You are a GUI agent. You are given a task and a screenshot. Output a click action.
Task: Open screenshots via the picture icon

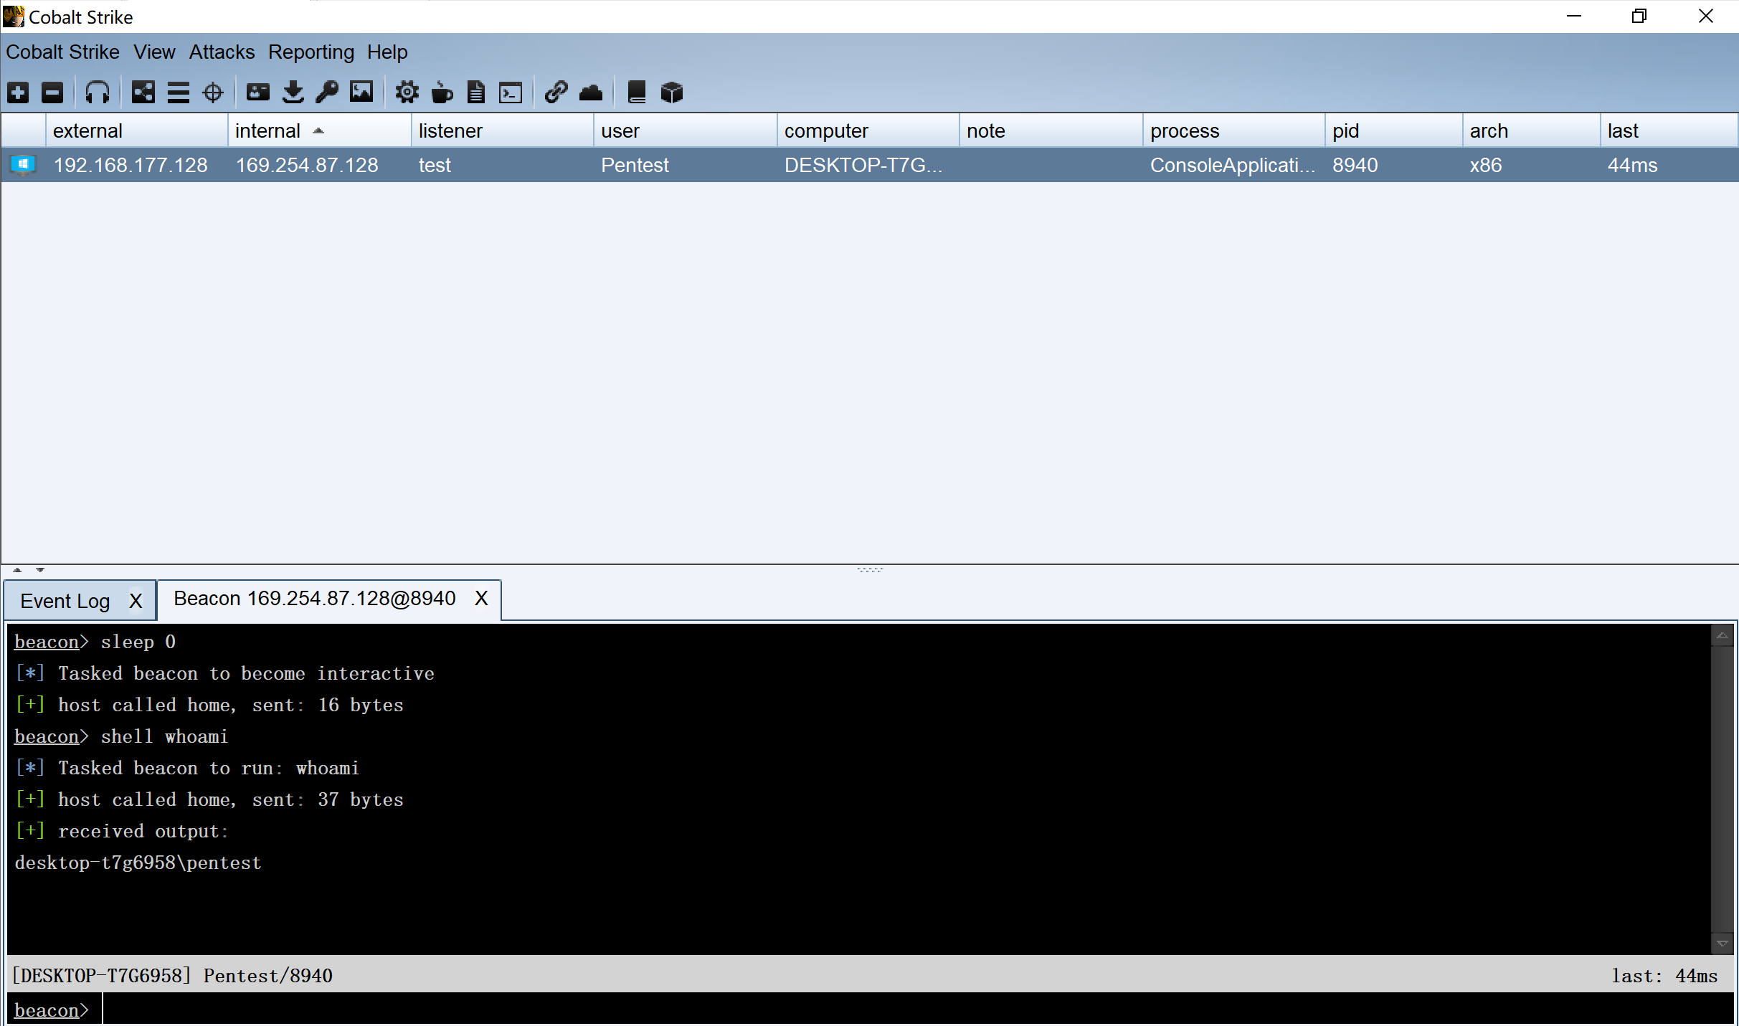pos(361,92)
